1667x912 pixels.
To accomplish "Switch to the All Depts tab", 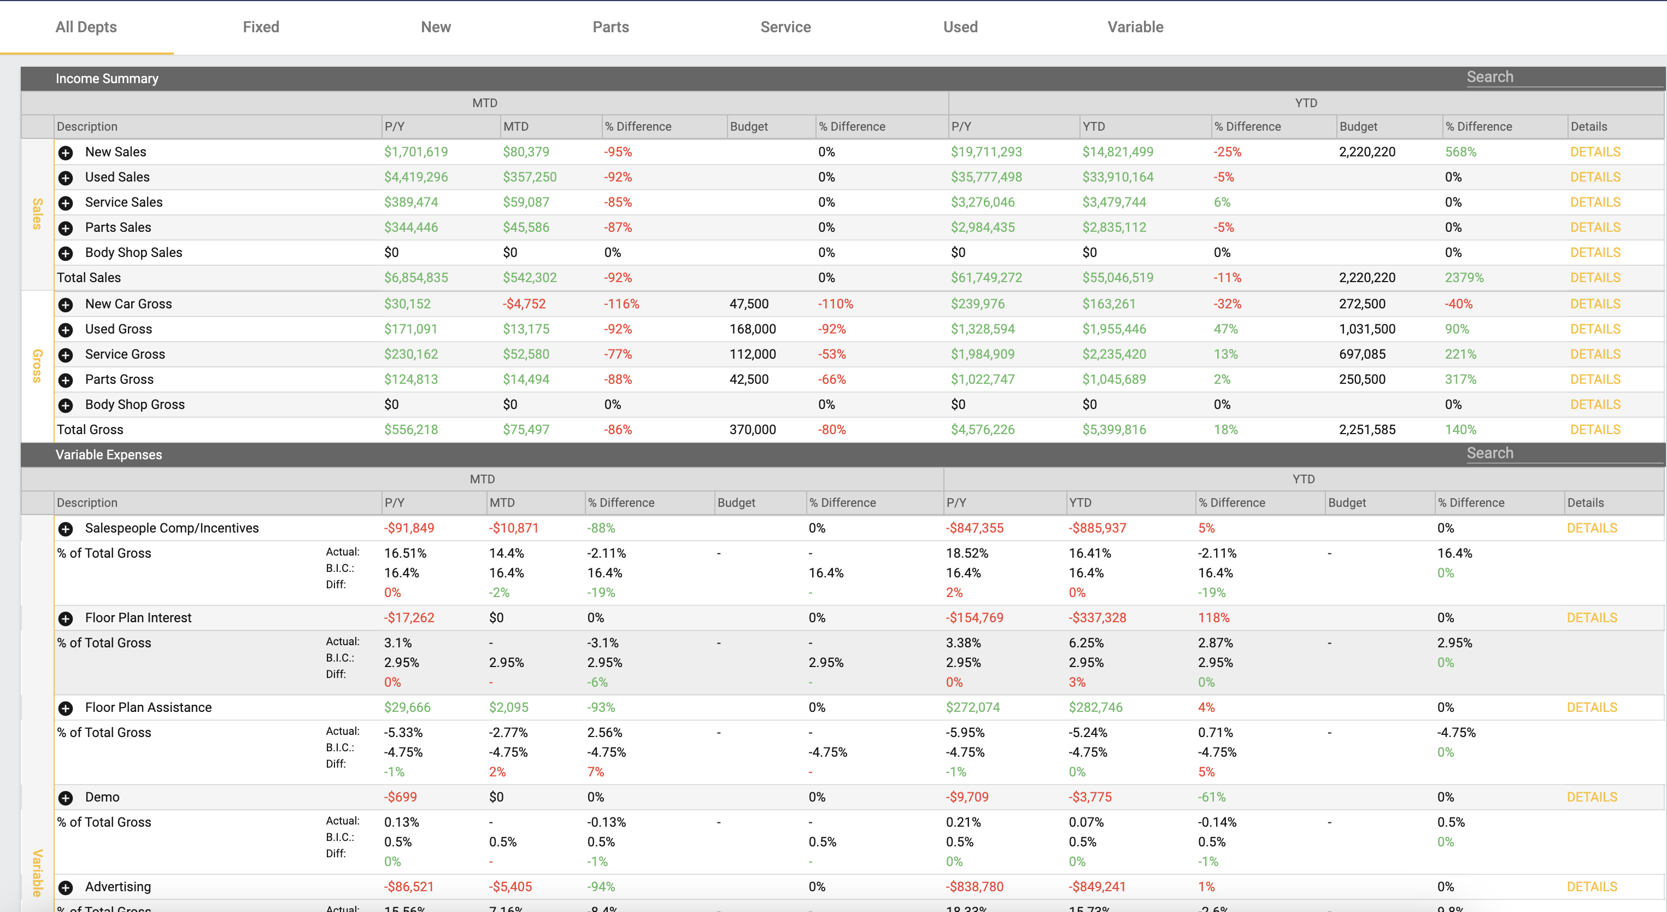I will (86, 27).
